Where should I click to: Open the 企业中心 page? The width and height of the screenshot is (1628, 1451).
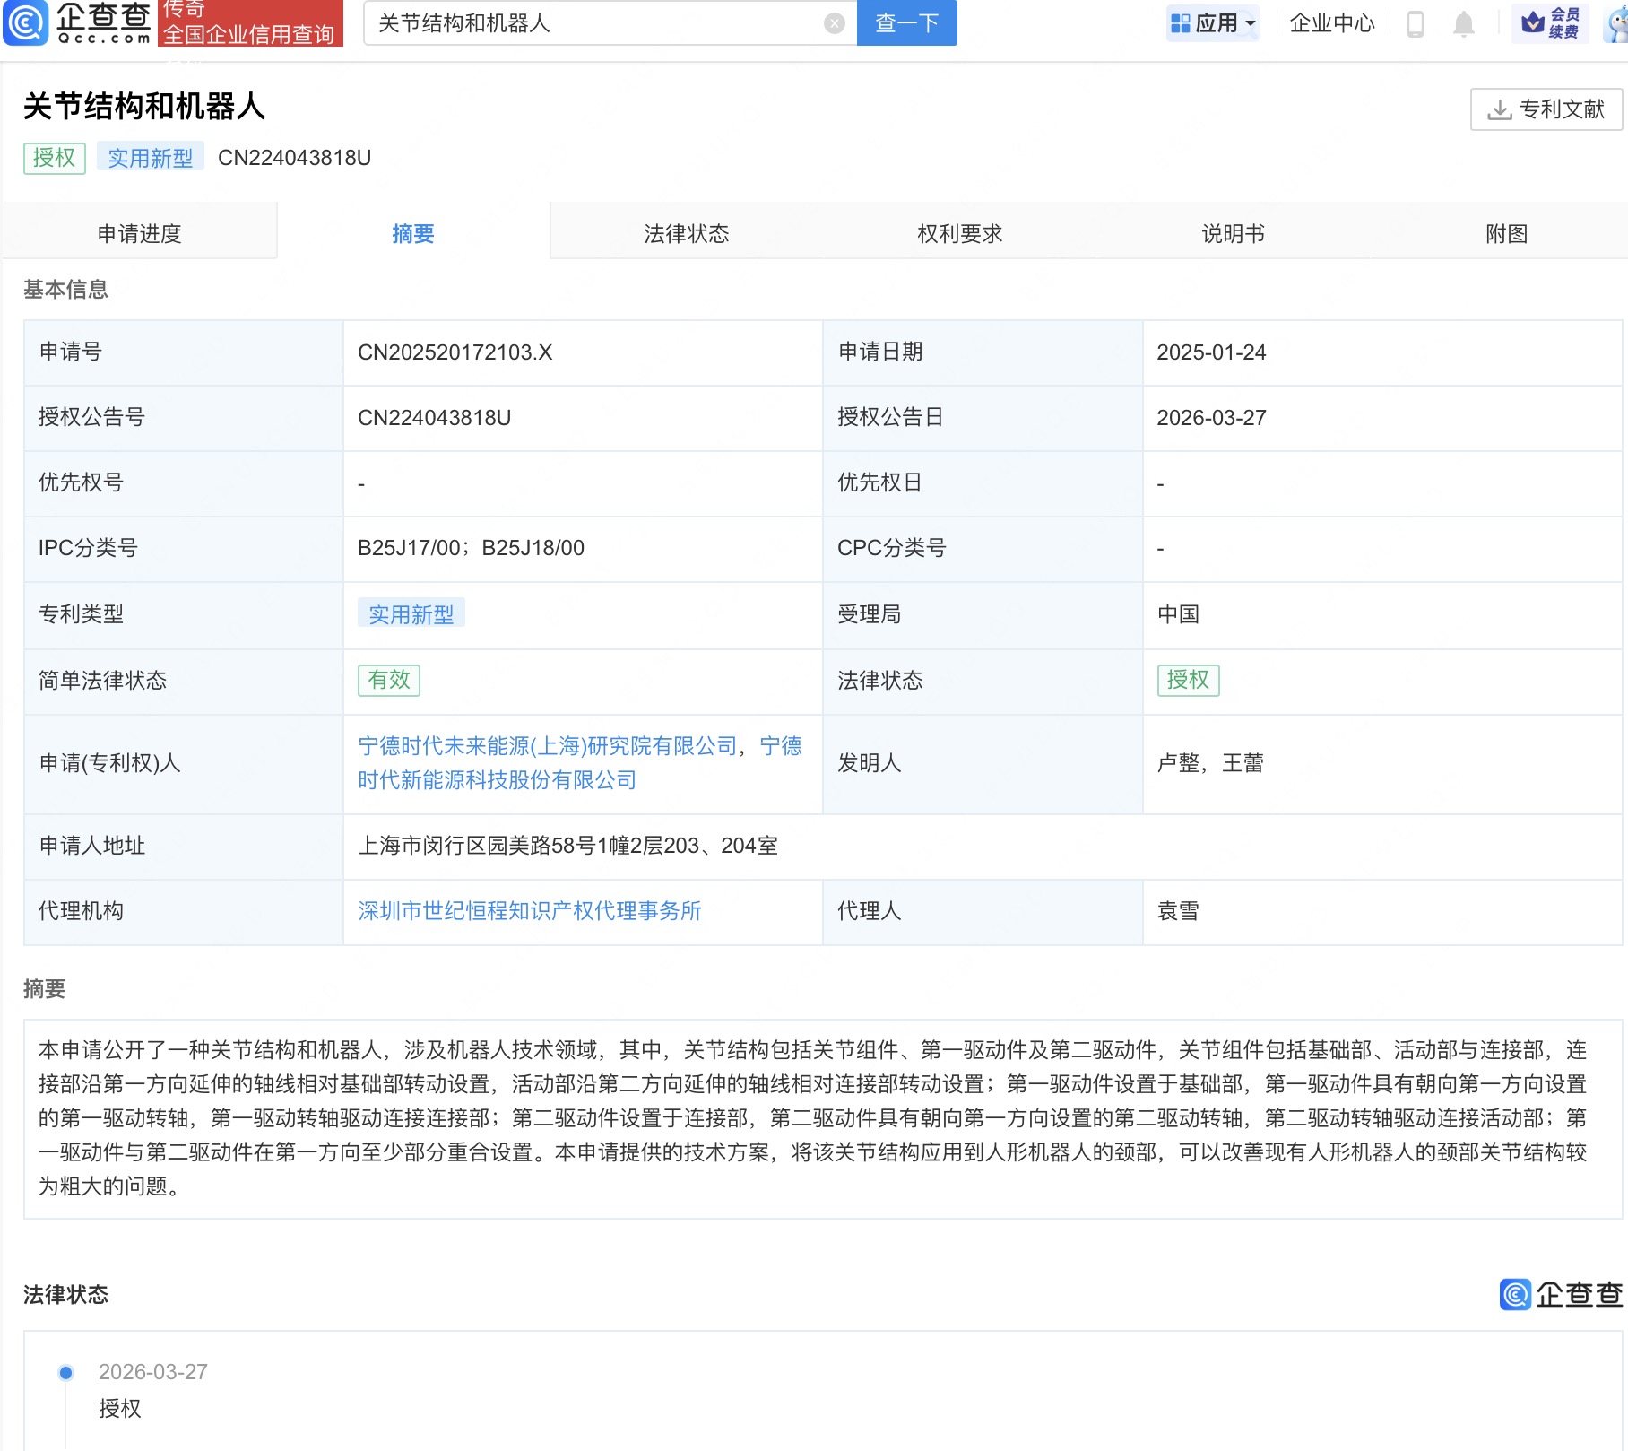[1331, 24]
